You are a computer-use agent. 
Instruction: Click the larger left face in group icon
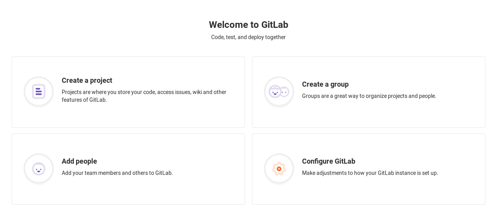(275, 91)
